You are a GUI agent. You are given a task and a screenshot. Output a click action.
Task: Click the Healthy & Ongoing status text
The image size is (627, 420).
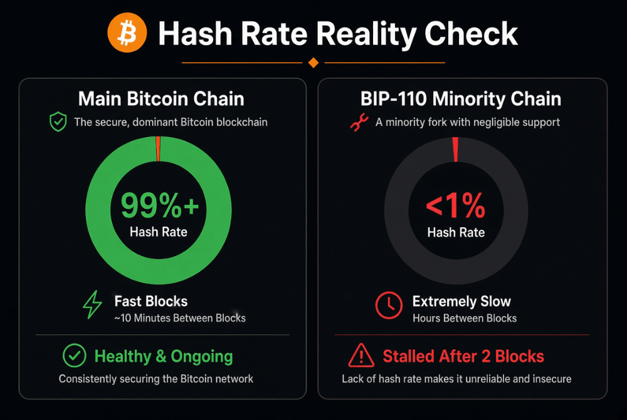pyautogui.click(x=164, y=357)
